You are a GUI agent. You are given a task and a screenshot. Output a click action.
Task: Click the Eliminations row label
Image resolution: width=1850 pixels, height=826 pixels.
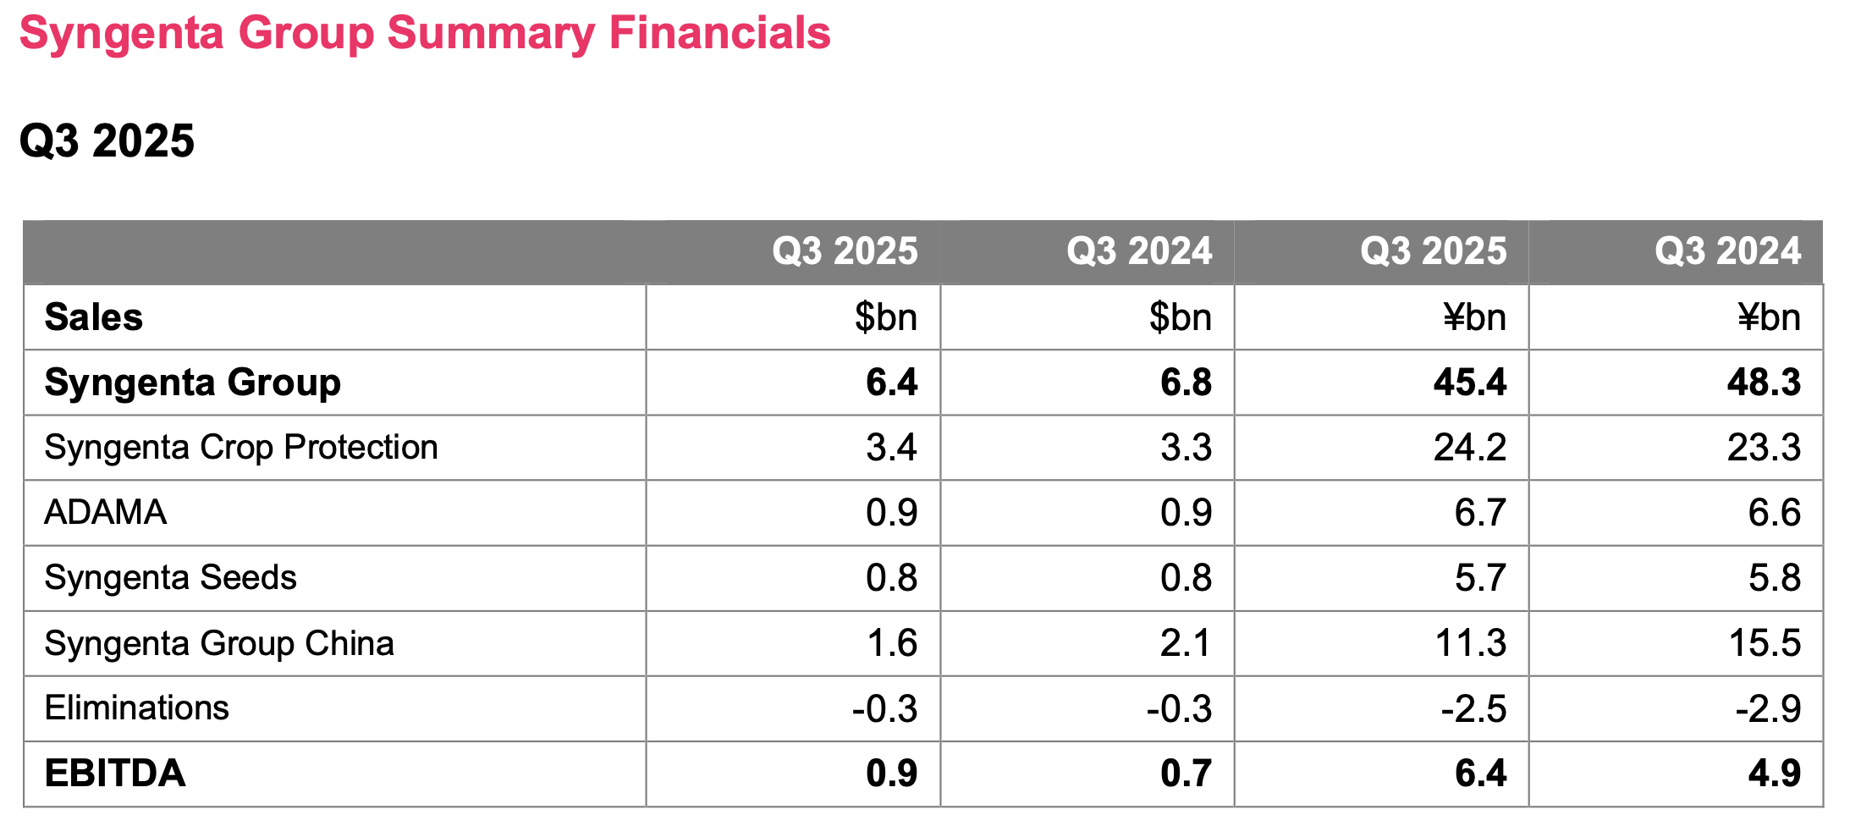pos(136,708)
